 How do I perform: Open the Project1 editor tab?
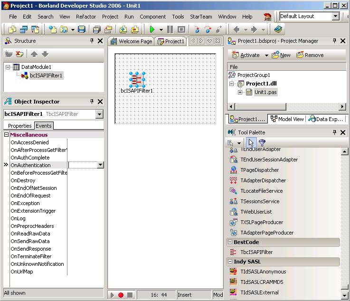pos(171,41)
